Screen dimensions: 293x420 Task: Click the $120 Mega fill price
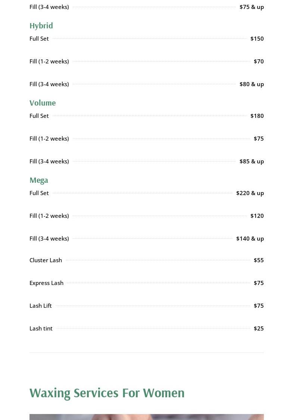point(257,216)
